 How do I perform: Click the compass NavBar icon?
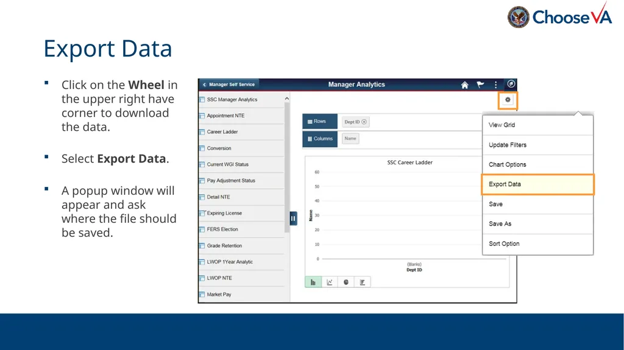tap(511, 84)
